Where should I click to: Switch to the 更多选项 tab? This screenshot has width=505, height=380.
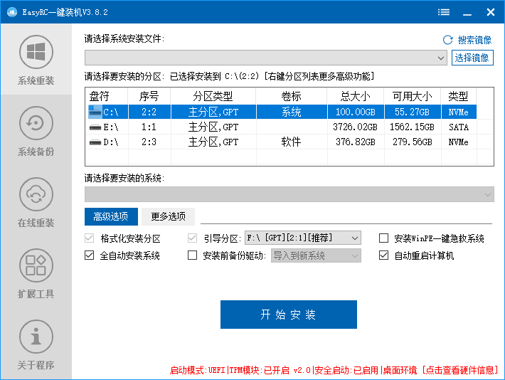coord(168,216)
